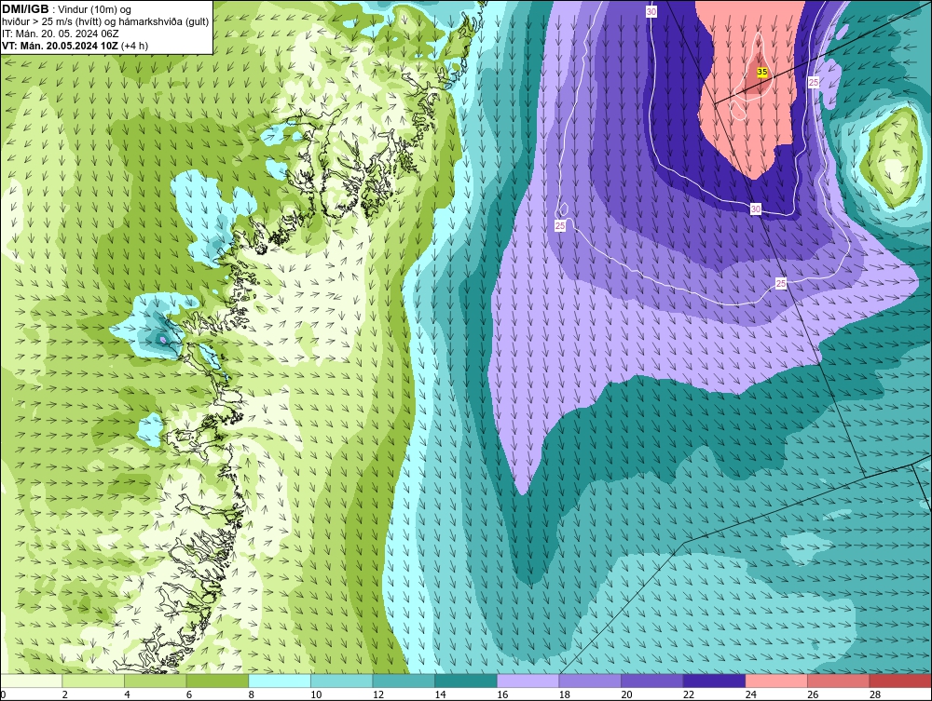
Task: Click the 'IT: Mán. 20. 05. 2024 06Z' line
Action: (60, 34)
